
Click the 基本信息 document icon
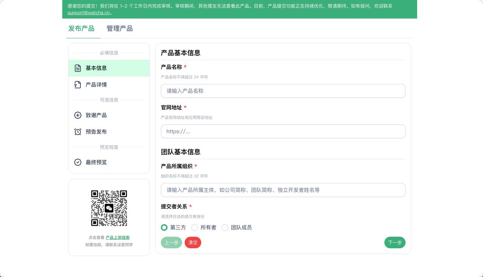tap(78, 68)
